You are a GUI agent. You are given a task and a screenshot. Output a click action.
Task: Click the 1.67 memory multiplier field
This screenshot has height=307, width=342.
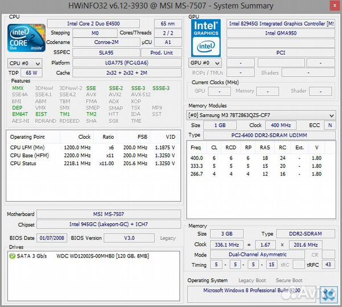(265, 245)
